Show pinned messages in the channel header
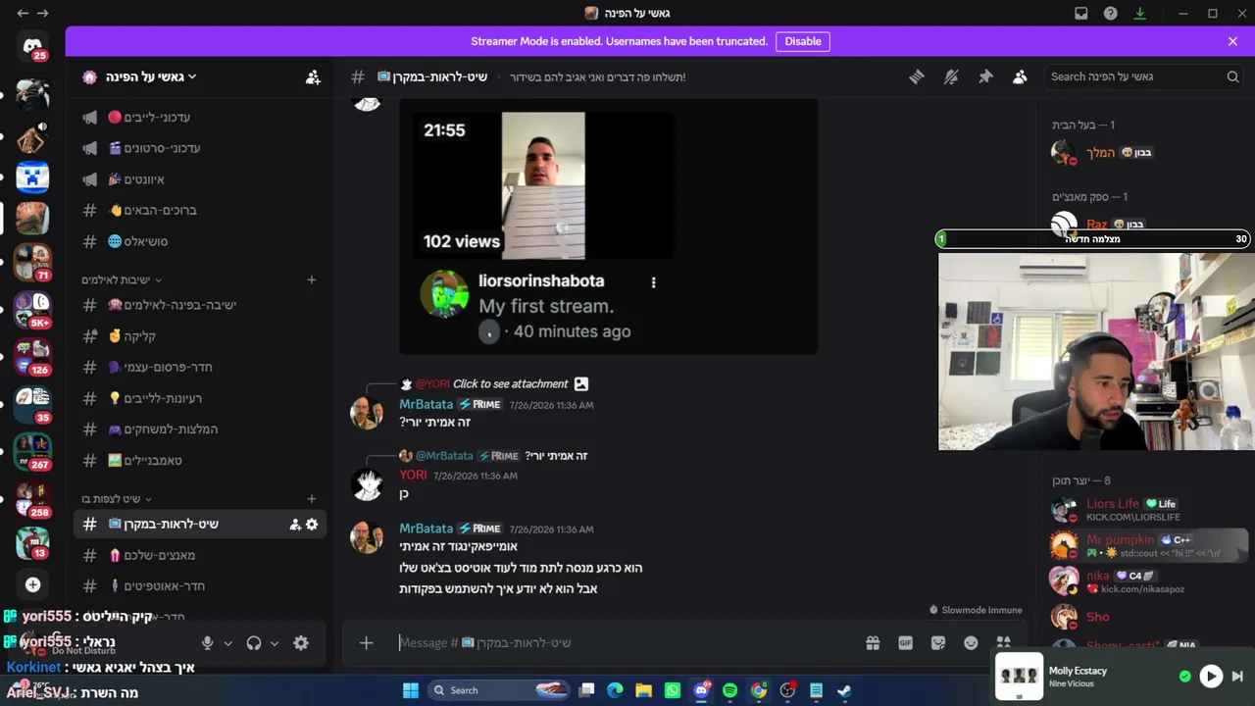1255x706 pixels. (x=985, y=76)
